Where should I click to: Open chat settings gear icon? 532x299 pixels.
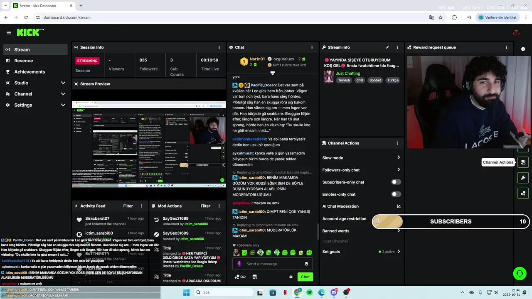point(291,277)
